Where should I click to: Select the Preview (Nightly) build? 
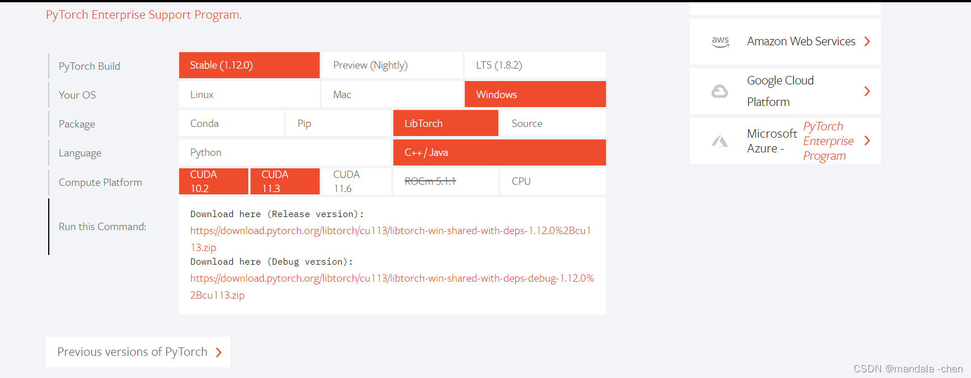click(370, 65)
